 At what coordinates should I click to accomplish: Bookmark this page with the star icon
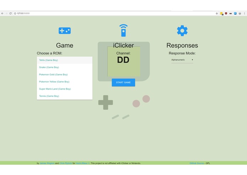coord(217,13)
